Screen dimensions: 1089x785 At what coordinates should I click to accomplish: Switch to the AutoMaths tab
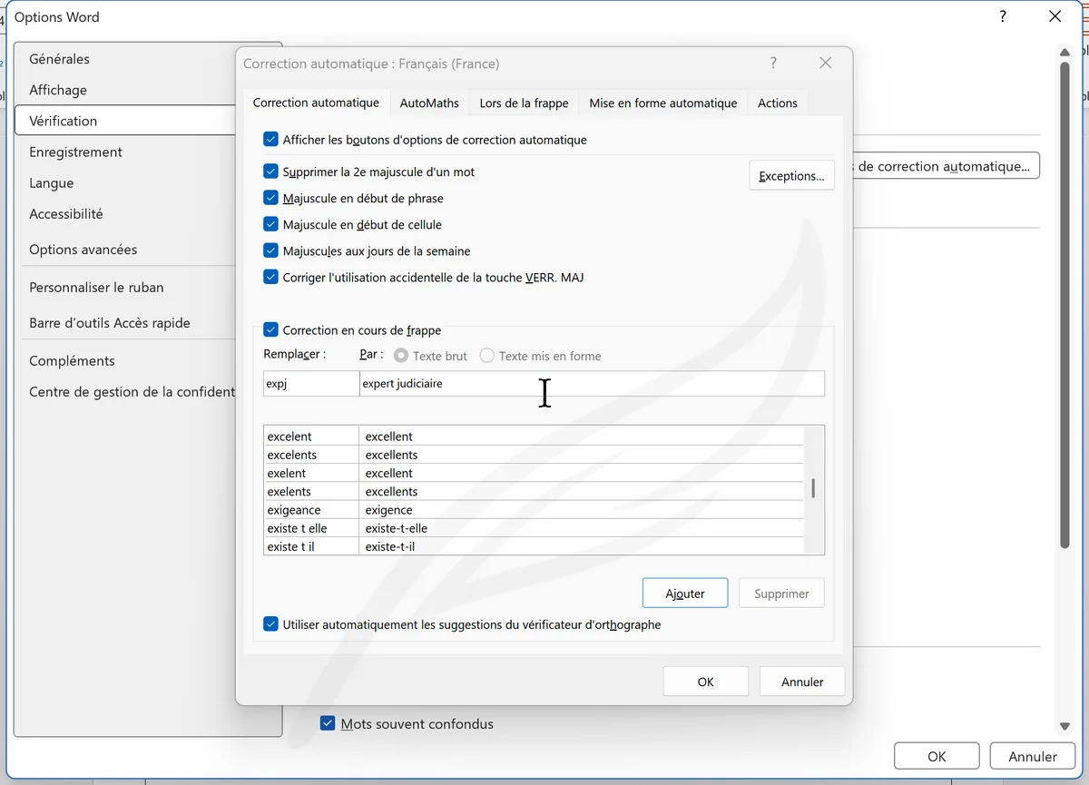[429, 103]
